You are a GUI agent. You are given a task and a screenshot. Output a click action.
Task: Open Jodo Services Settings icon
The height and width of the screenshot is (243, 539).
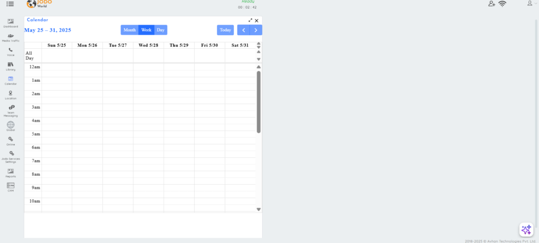pyautogui.click(x=12, y=154)
